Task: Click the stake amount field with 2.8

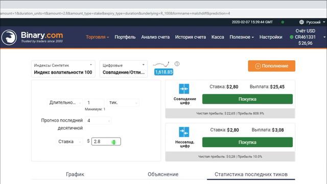Action: pos(106,142)
